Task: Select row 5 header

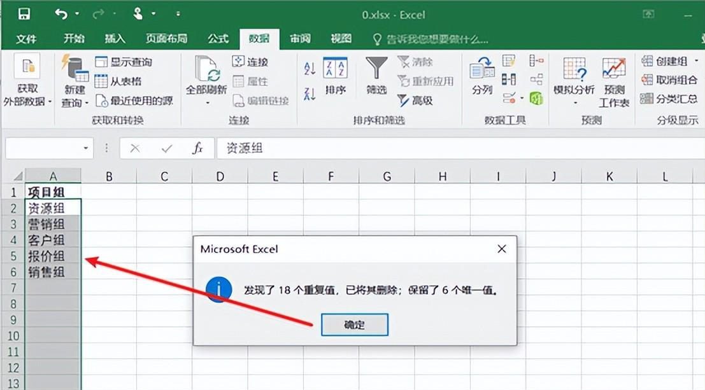Action: pos(13,256)
